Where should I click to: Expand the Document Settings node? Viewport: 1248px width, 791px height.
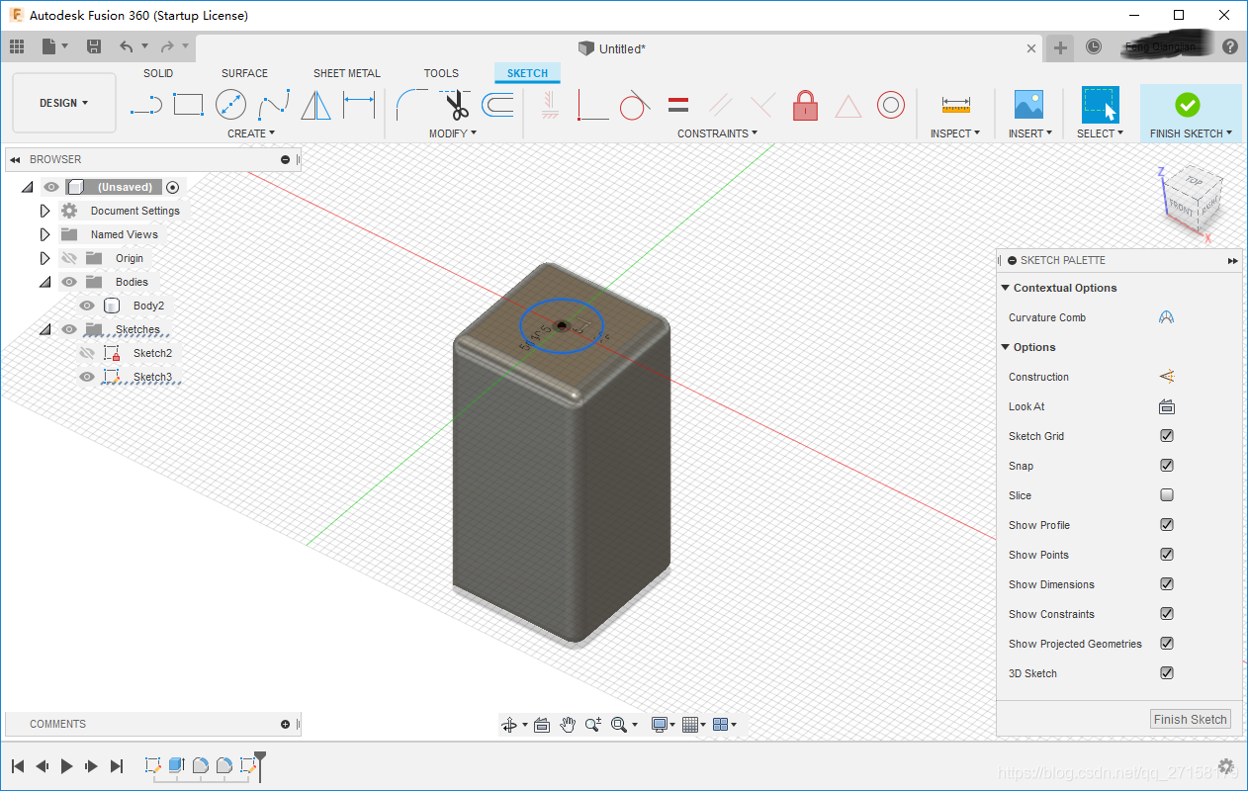click(45, 211)
